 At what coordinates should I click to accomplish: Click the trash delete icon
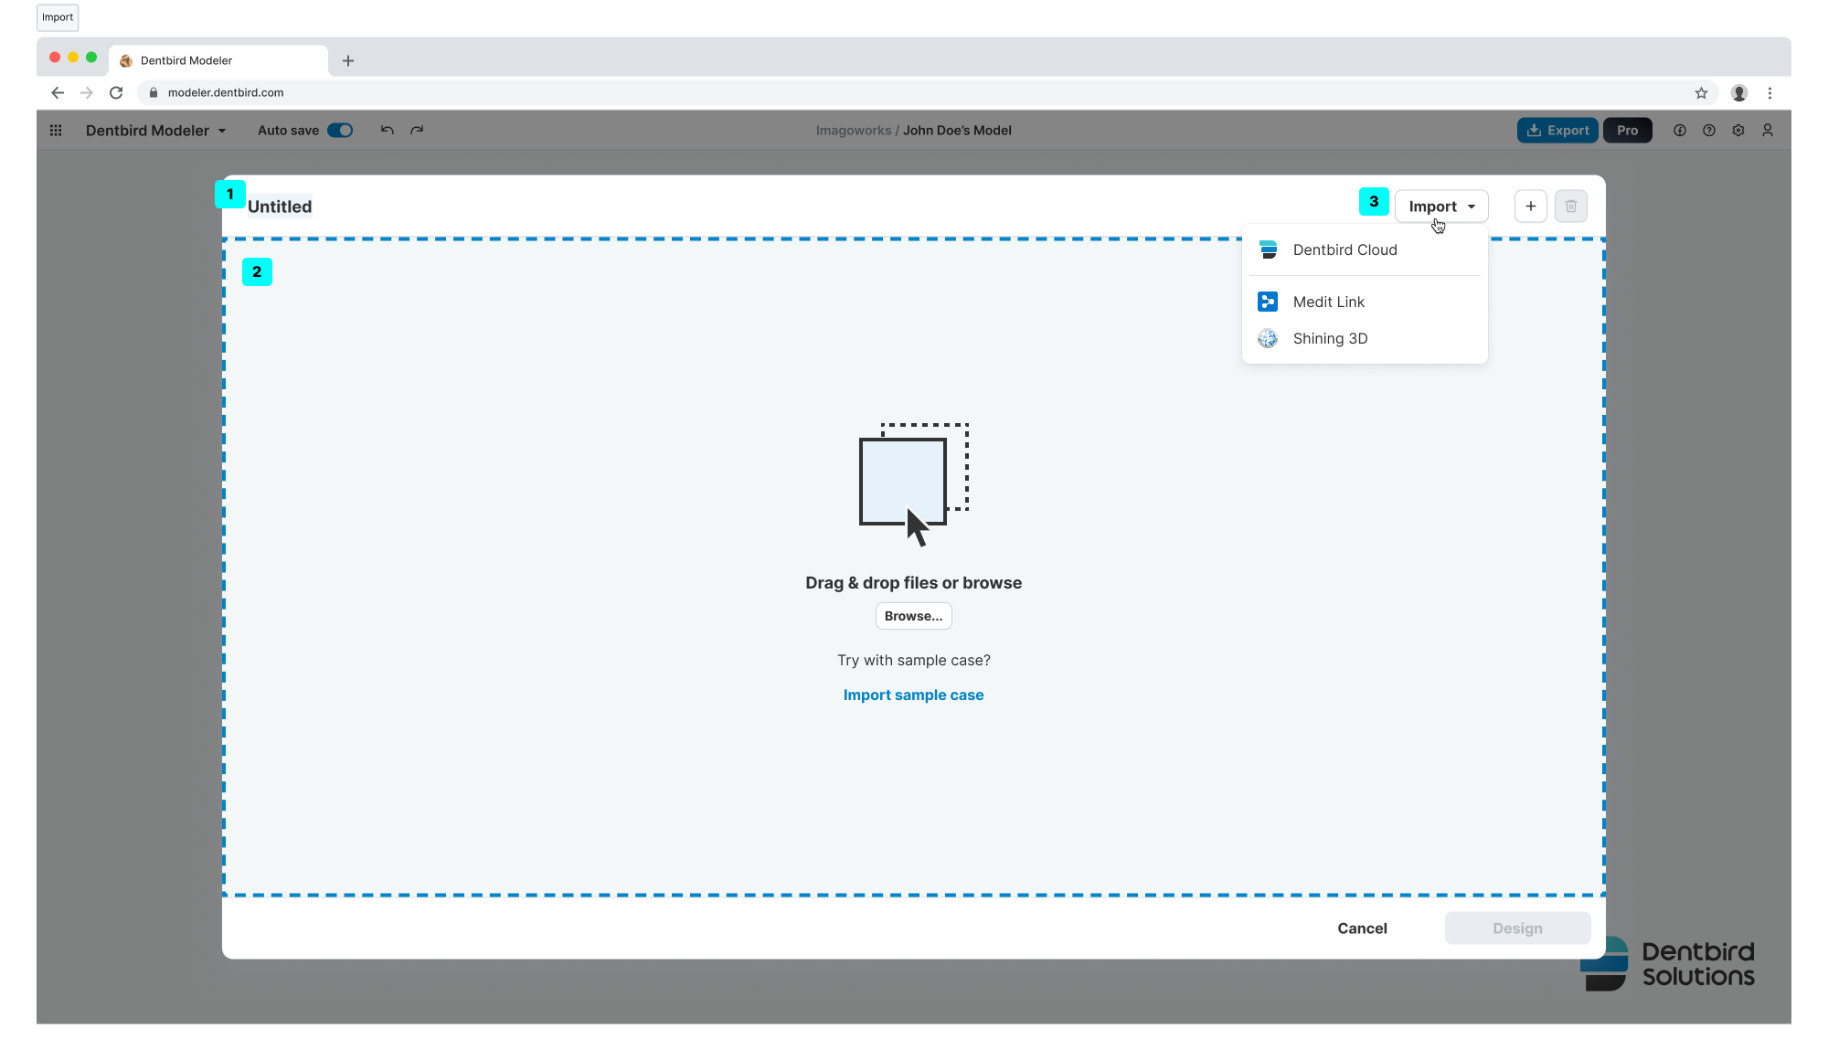click(x=1570, y=207)
